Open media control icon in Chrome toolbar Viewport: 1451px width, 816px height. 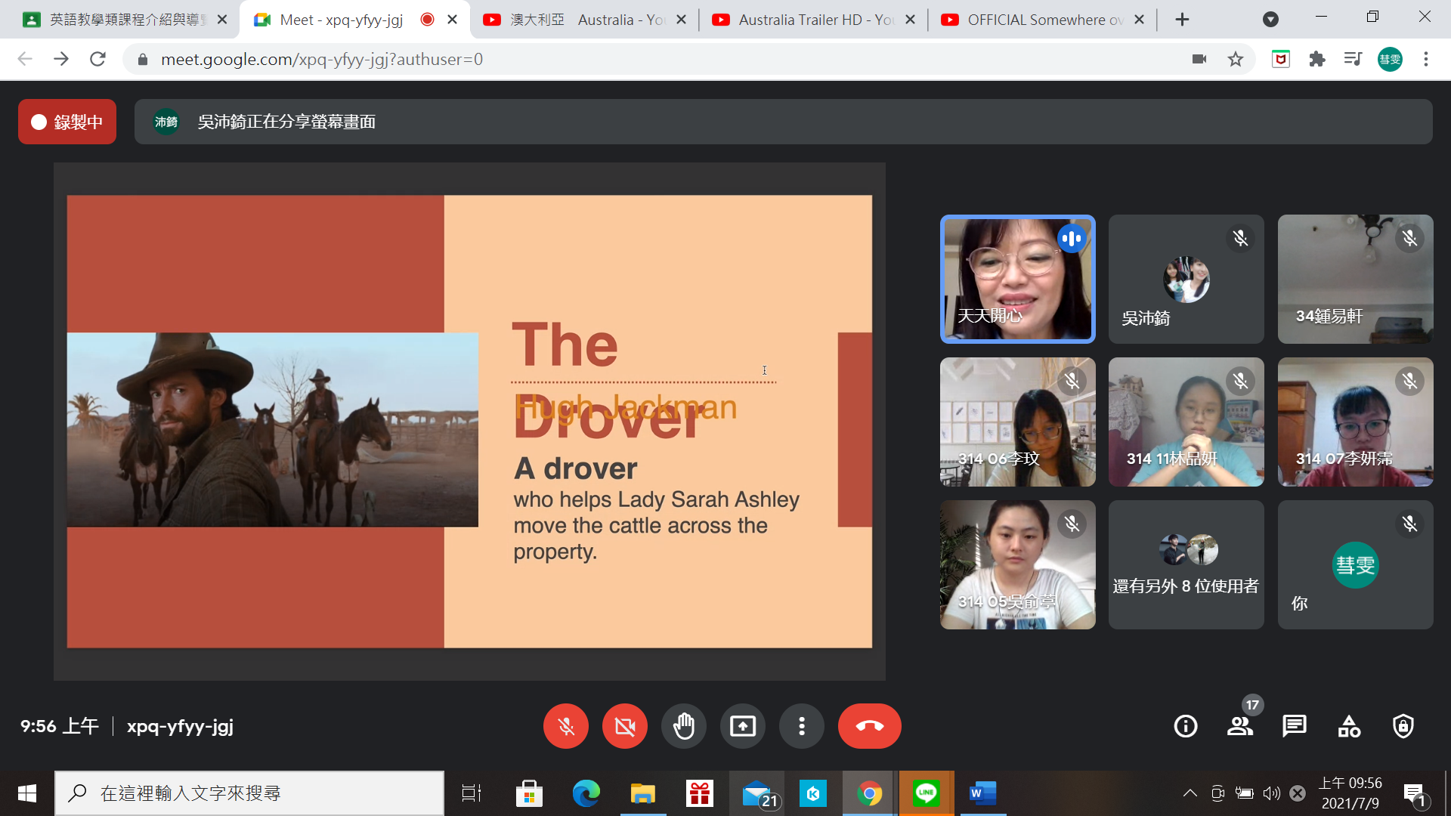pos(1353,59)
